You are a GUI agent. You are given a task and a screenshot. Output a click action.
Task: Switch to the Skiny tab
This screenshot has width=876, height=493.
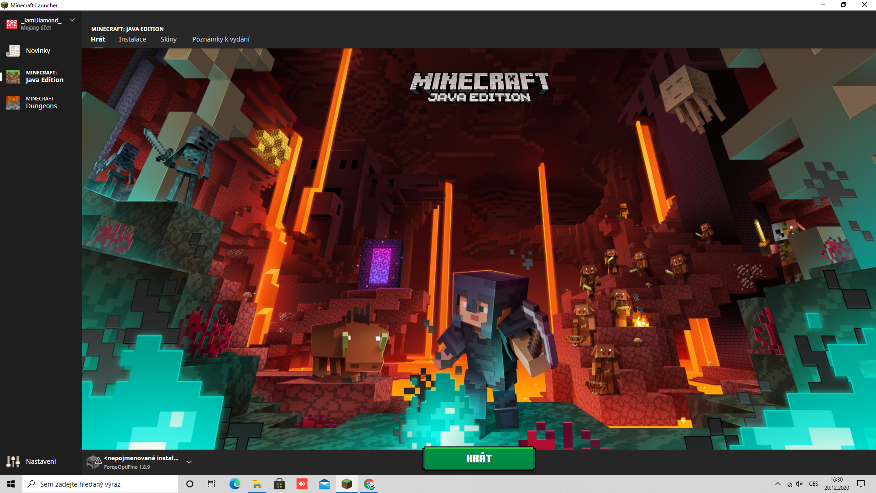click(x=168, y=39)
